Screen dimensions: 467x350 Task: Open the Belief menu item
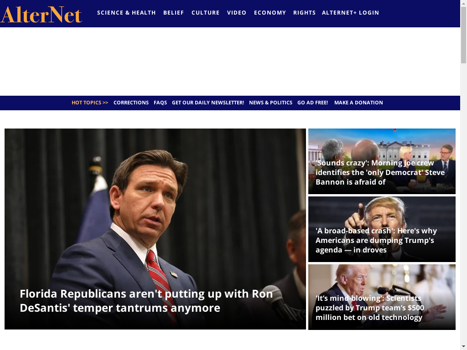pyautogui.click(x=174, y=13)
